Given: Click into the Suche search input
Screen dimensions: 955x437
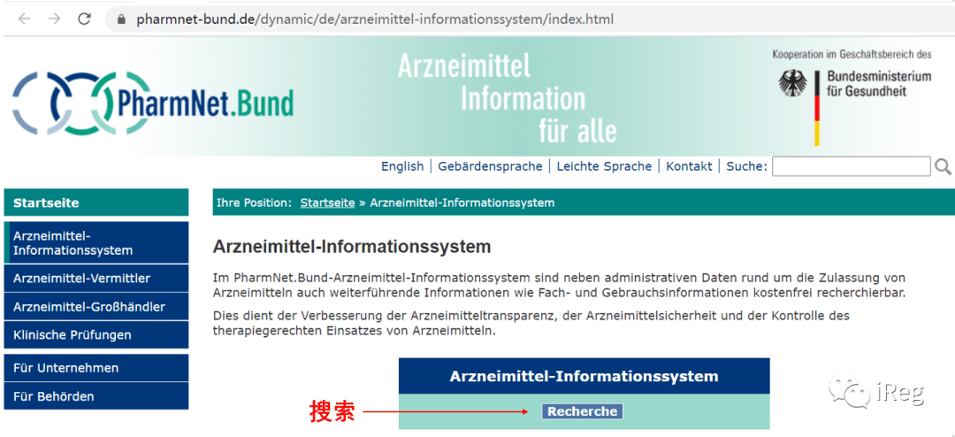Looking at the screenshot, I should tap(852, 166).
